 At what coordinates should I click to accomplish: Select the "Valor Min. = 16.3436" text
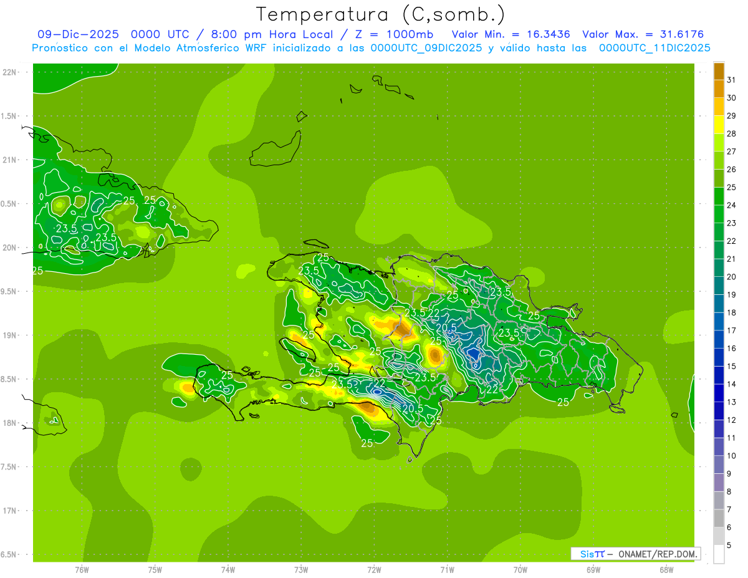[511, 34]
